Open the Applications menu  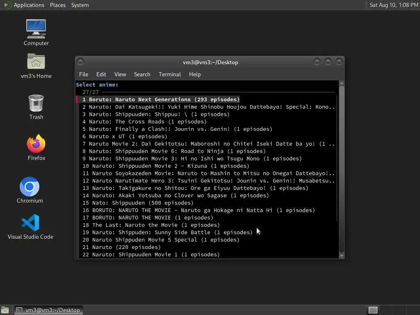(29, 5)
